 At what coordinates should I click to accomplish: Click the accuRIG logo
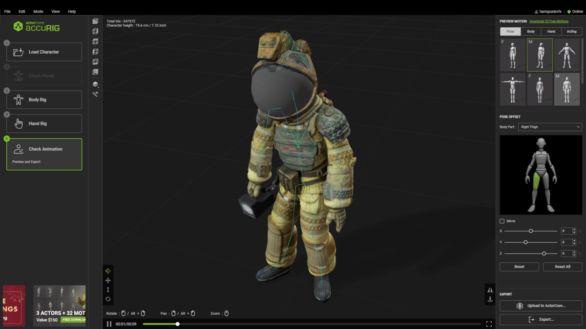coord(37,26)
